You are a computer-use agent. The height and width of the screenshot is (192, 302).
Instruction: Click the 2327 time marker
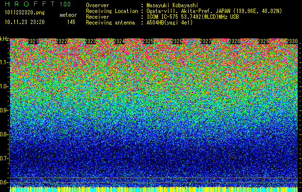(x=205, y=41)
